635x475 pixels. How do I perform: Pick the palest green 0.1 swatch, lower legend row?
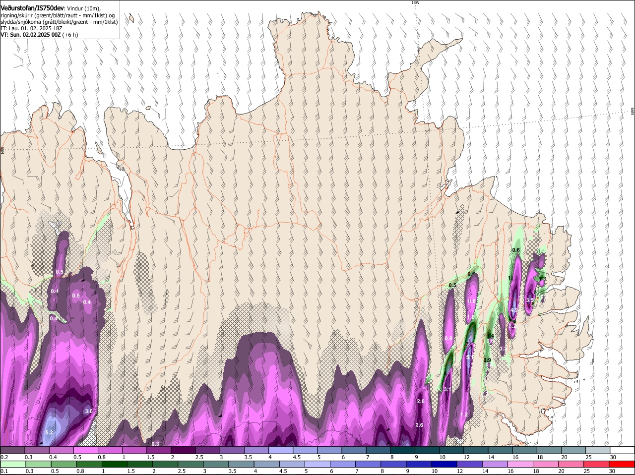point(13,464)
